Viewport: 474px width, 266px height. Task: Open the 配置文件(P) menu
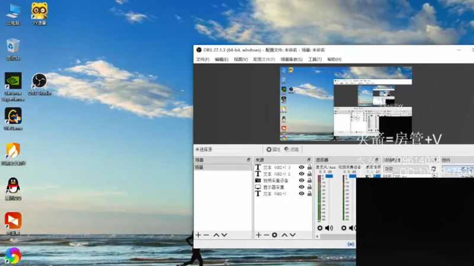tap(264, 60)
